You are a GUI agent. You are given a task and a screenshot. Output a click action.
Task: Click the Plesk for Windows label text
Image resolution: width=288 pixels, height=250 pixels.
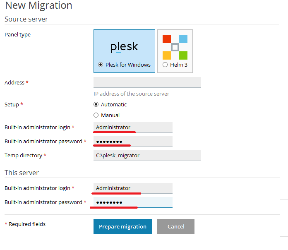point(128,65)
